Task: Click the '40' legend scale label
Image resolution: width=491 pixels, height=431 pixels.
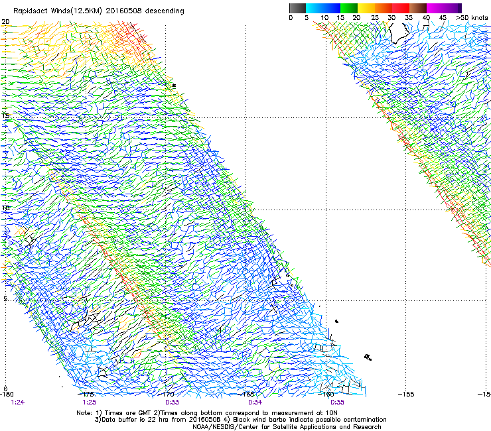Action: [426, 18]
